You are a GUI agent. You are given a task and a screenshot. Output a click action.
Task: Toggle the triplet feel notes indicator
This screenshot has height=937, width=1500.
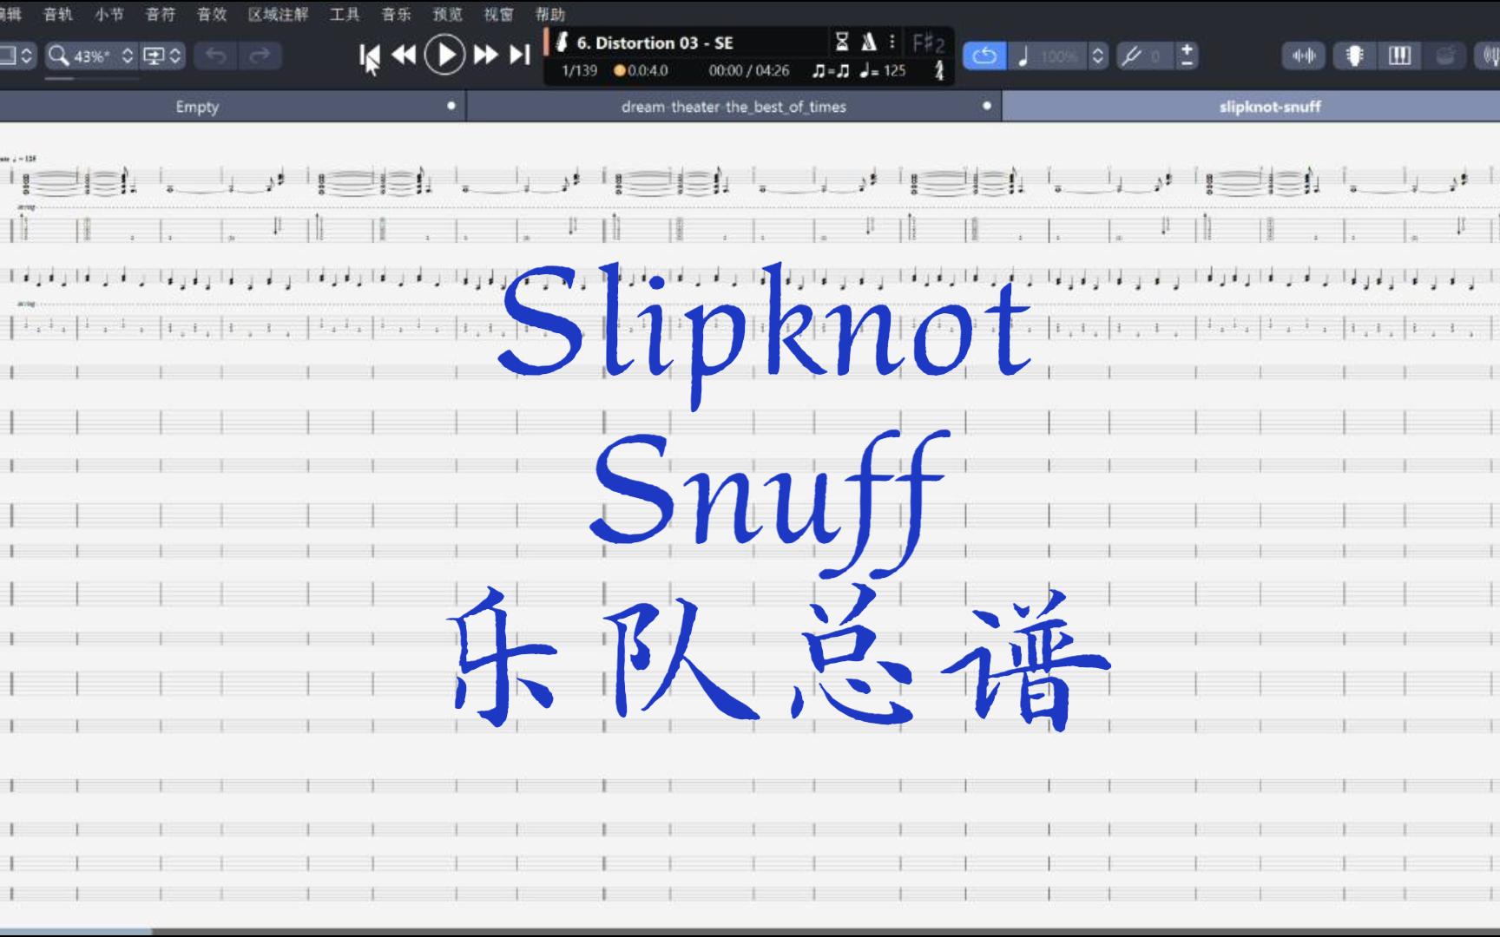pos(831,71)
